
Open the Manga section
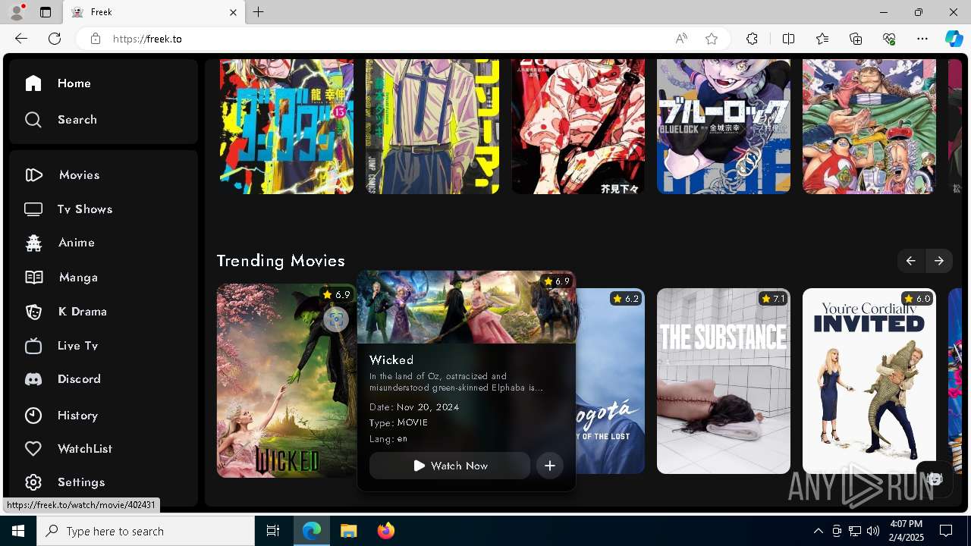tap(61, 278)
